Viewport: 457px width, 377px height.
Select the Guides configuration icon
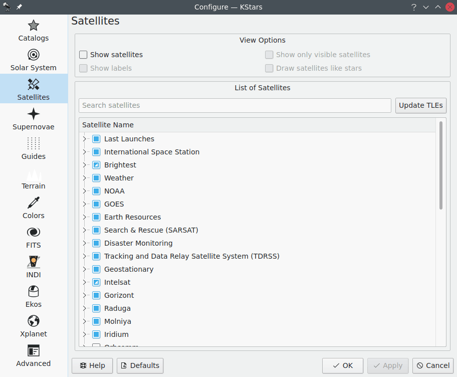[x=33, y=148]
